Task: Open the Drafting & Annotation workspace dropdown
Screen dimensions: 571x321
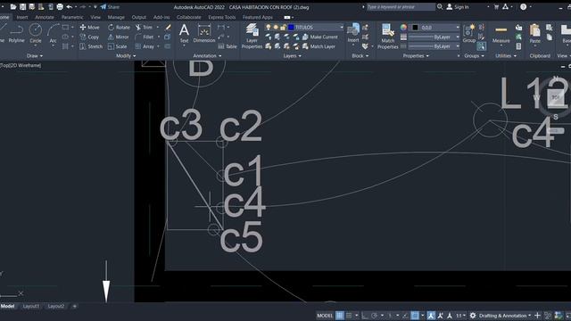Action: pyautogui.click(x=505, y=316)
